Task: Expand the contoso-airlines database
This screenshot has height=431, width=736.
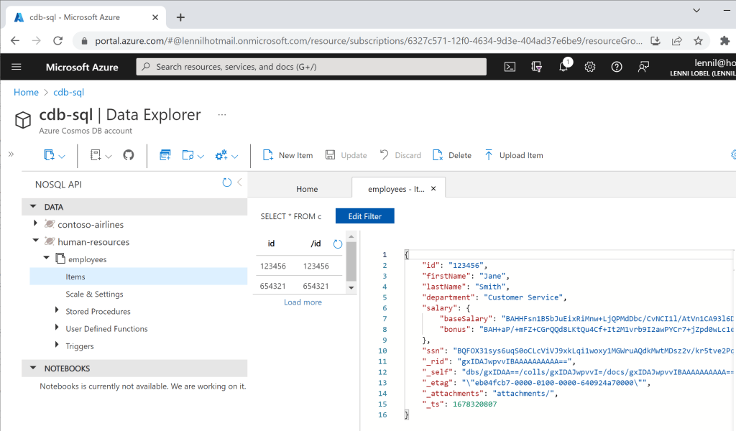Action: tap(35, 223)
